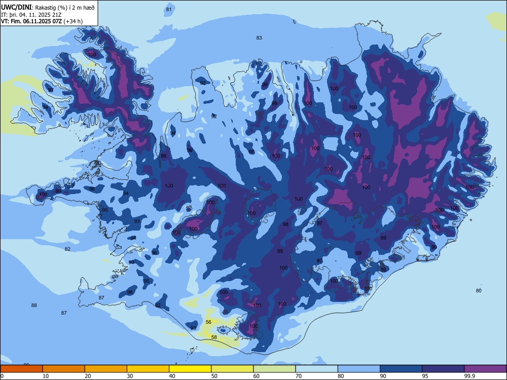This screenshot has height=380, width=507.
Task: Select the dark indigo 95–99.9 legend swatch
Action: (x=443, y=369)
